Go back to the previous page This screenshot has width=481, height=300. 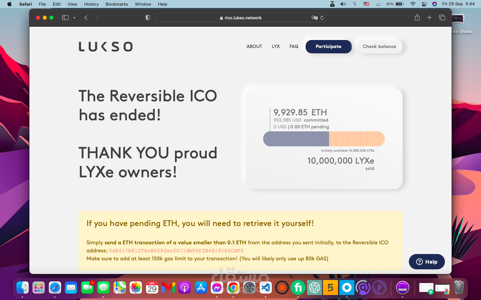(86, 18)
